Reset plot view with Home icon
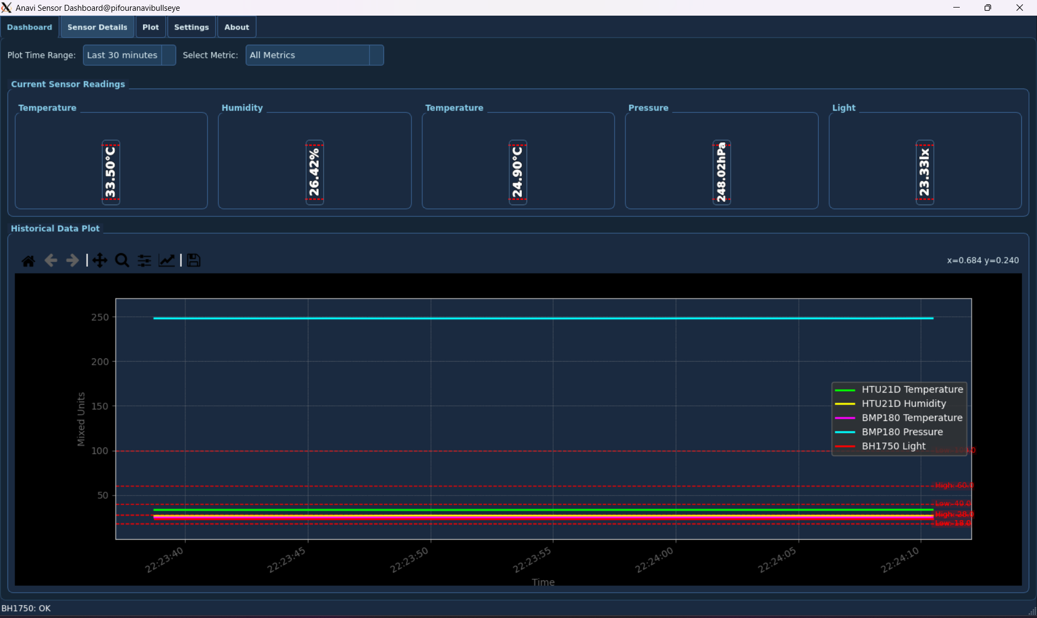The height and width of the screenshot is (618, 1037). [x=28, y=261]
